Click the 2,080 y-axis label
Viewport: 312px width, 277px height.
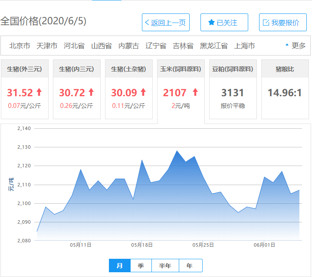24,241
